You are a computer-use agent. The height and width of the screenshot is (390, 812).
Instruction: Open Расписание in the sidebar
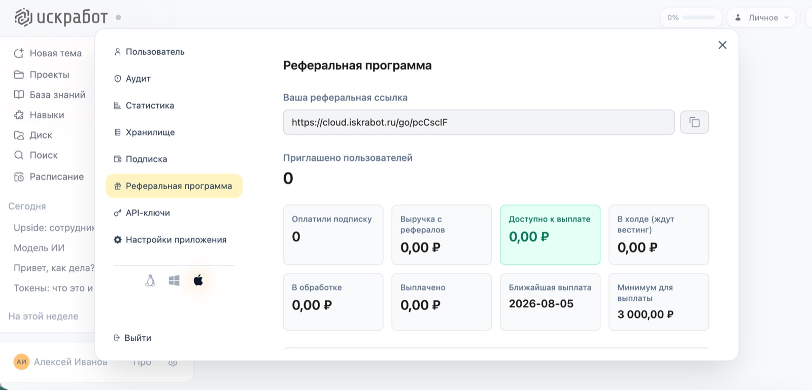click(x=48, y=176)
